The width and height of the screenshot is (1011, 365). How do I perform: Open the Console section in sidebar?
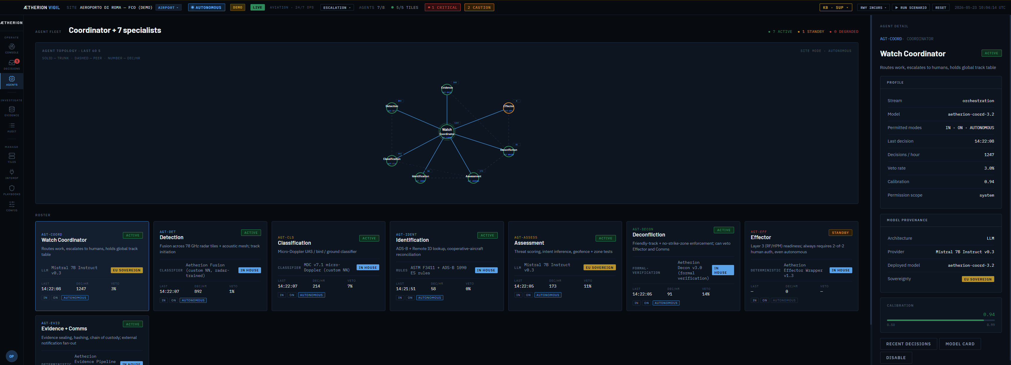pyautogui.click(x=12, y=48)
